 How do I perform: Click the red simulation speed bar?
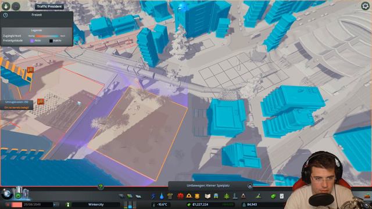[x=17, y=204]
